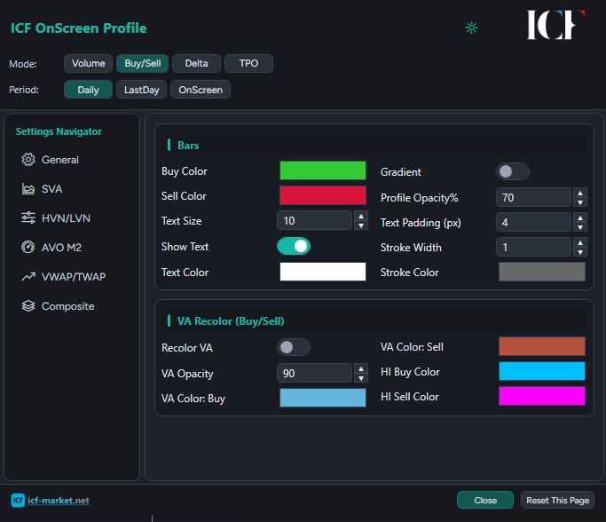Image resolution: width=606 pixels, height=522 pixels.
Task: Click the AVO M2 gauge icon
Action: point(28,247)
